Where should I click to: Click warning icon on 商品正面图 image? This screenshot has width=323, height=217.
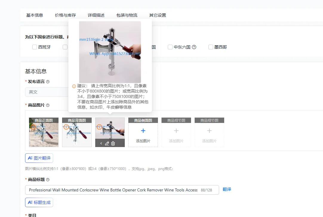tap(33, 127)
